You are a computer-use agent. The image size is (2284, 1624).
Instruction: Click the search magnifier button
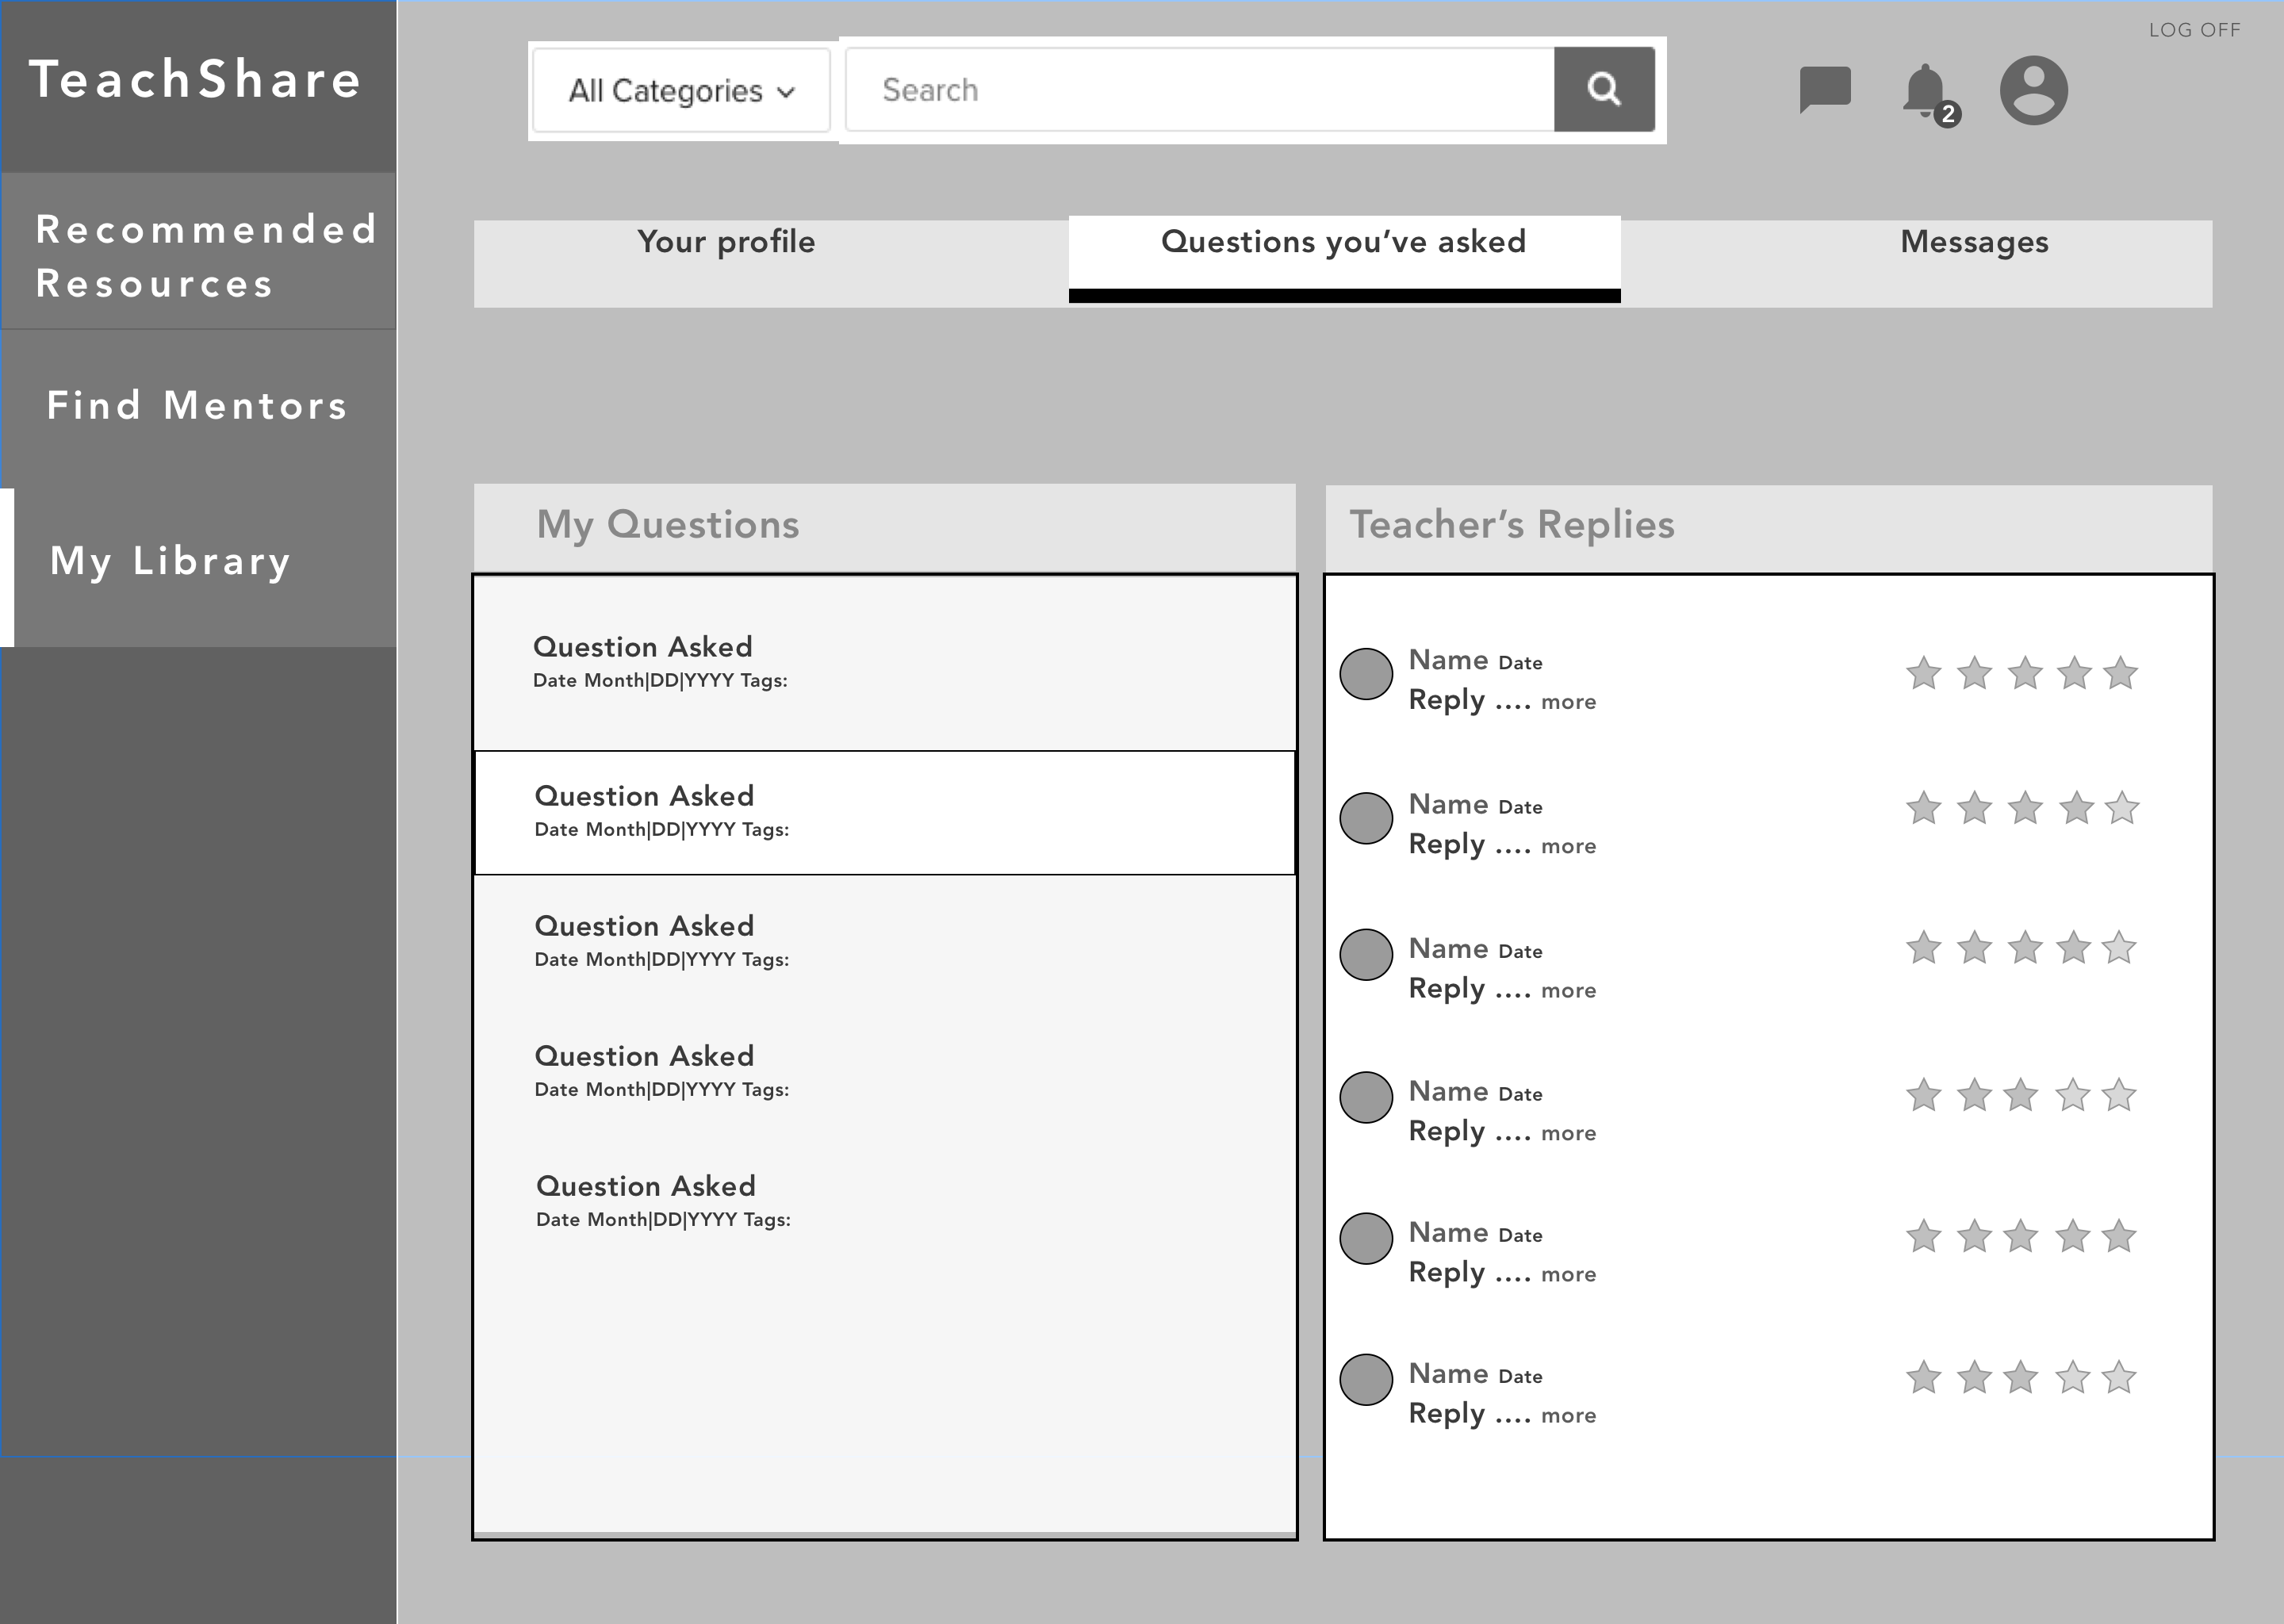pos(1603,89)
